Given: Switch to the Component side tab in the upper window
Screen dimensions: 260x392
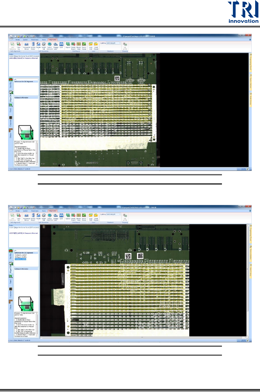Looking at the screenshot, I should click(11, 121).
